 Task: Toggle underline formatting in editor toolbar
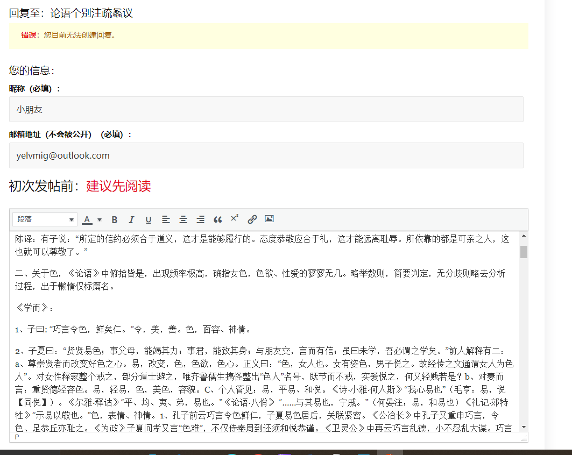(x=149, y=219)
